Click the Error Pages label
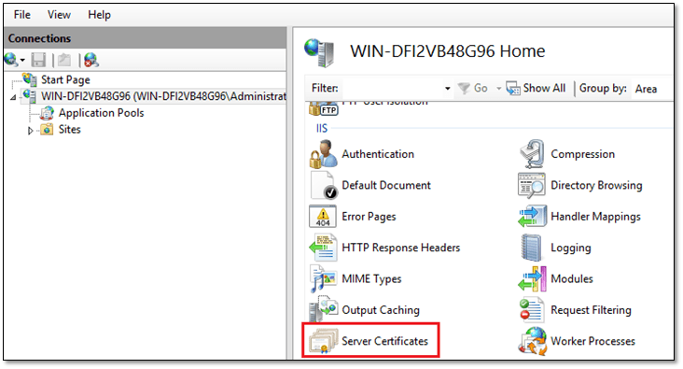683x369 pixels. tap(369, 217)
